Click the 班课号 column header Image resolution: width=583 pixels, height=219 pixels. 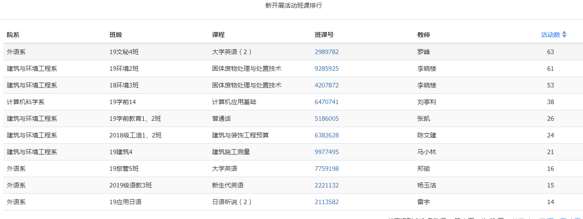pyautogui.click(x=324, y=35)
